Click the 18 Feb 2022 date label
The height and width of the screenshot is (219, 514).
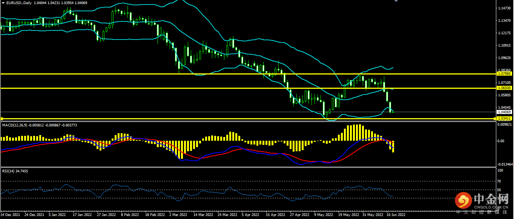pyautogui.click(x=155, y=215)
